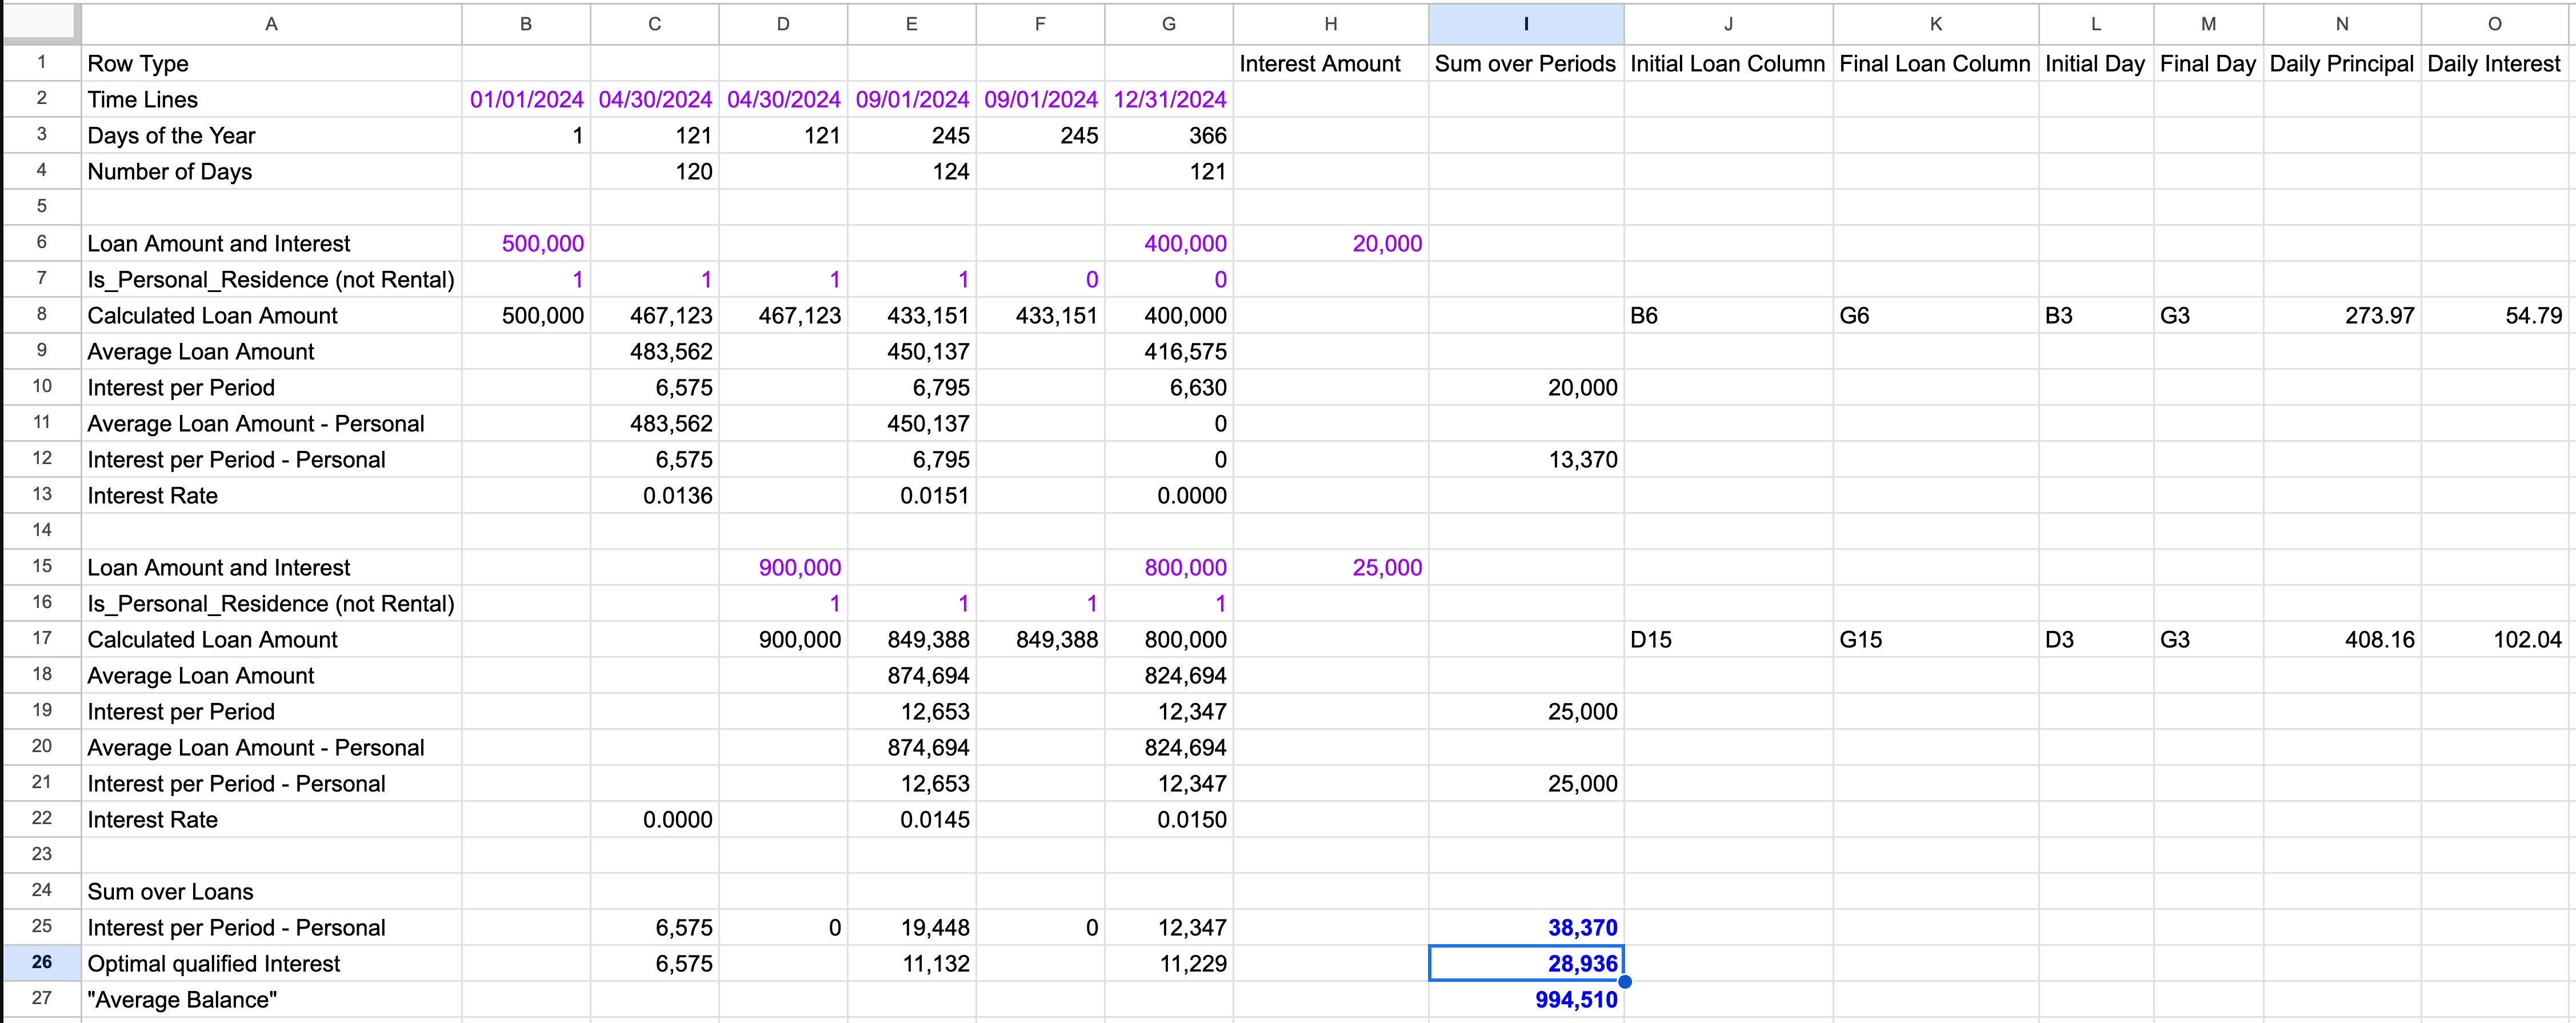
Task: Select the G15 reference cell
Action: [1935, 640]
